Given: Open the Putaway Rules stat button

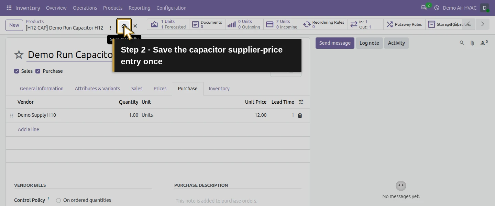Looking at the screenshot, I should (x=404, y=24).
